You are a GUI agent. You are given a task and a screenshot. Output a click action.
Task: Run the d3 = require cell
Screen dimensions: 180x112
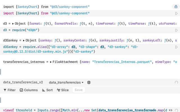point(176,30)
